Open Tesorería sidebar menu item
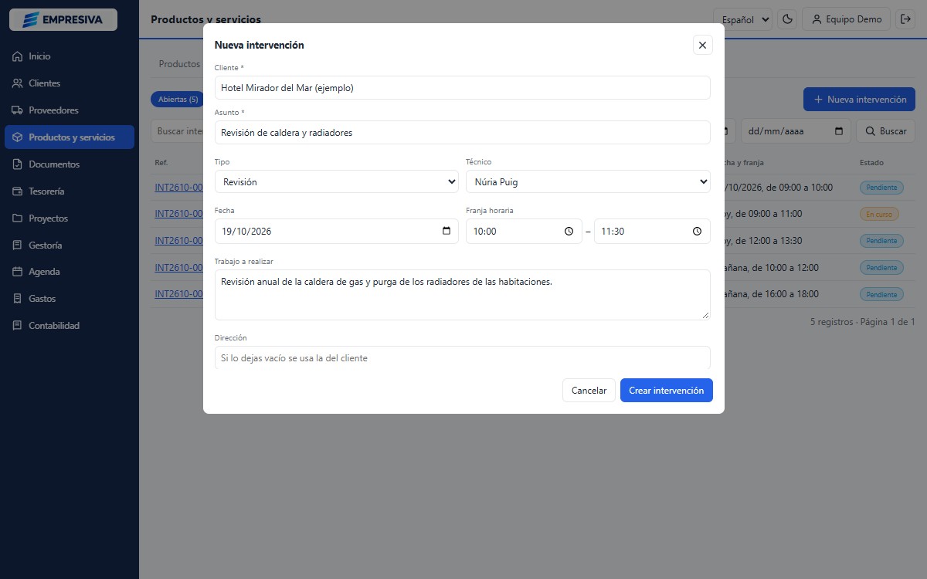Viewport: 927px width, 579px height. coord(70,191)
